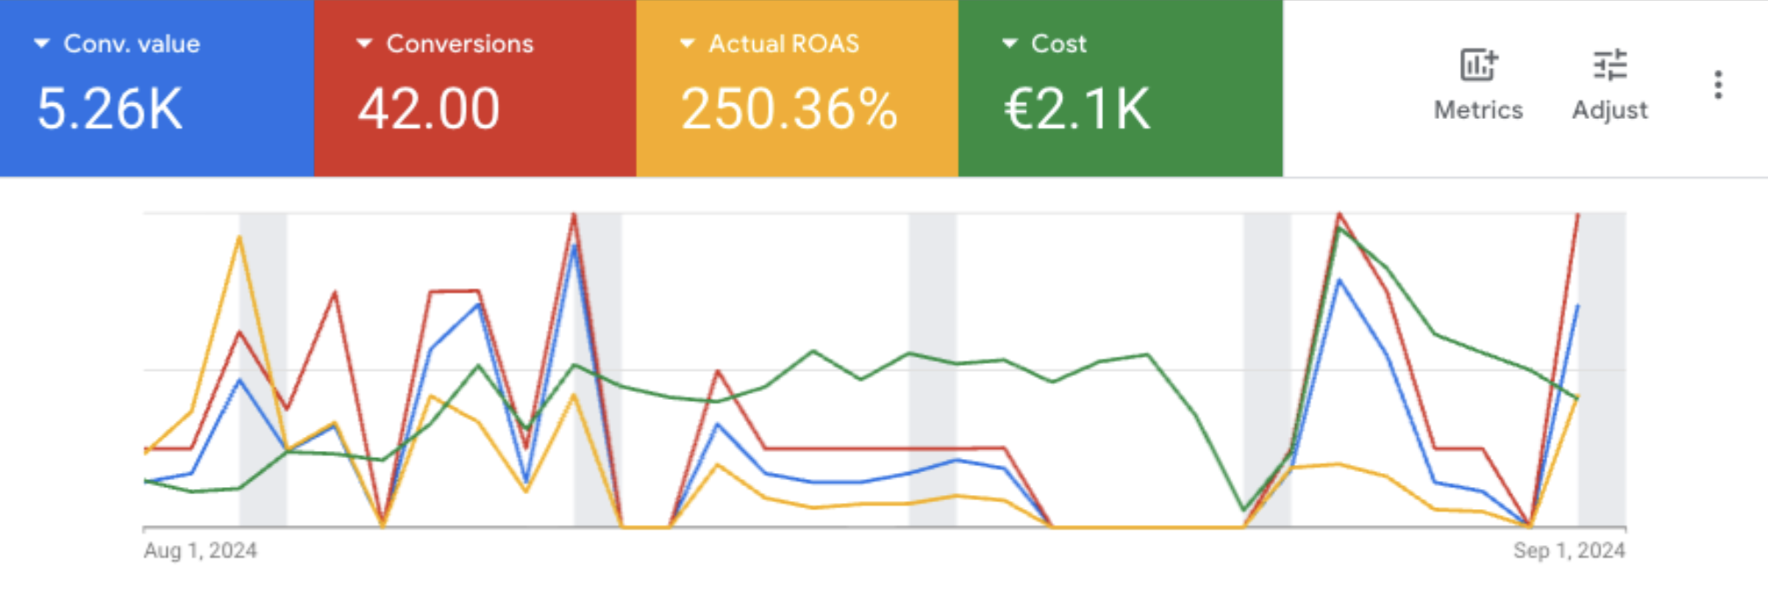The height and width of the screenshot is (606, 1768).
Task: Click the €2.1K value on green card
Action: click(x=1077, y=109)
